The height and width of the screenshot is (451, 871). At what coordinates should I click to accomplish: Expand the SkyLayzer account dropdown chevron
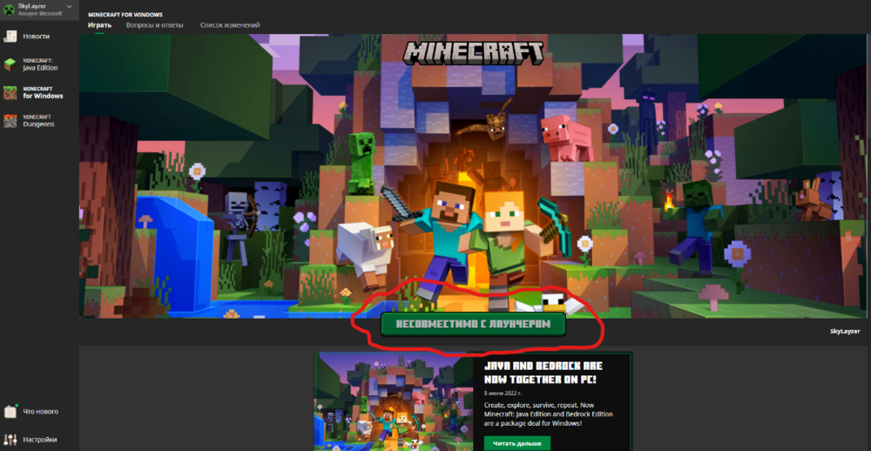point(69,6)
